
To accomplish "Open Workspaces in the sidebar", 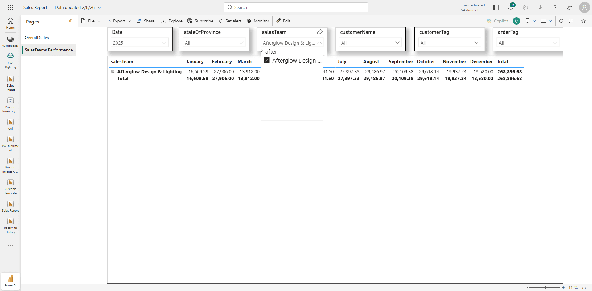I will coord(10,42).
